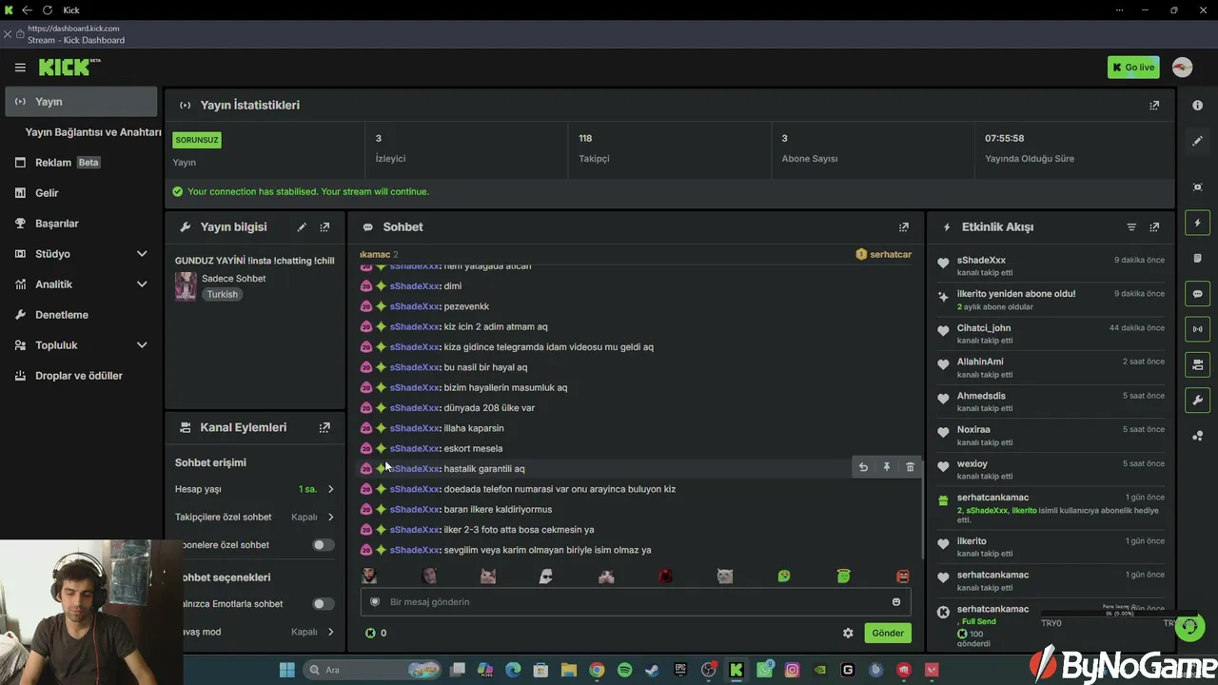This screenshot has width=1218, height=685.
Task: Open the emoji picker in message box
Action: coord(896,601)
